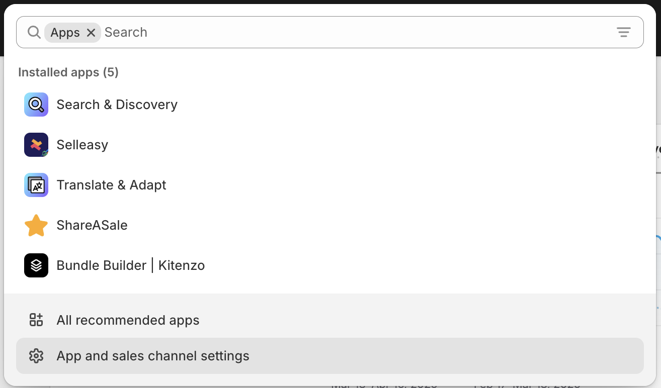Click the Search & Discovery app icon
This screenshot has width=661, height=388.
coord(36,105)
